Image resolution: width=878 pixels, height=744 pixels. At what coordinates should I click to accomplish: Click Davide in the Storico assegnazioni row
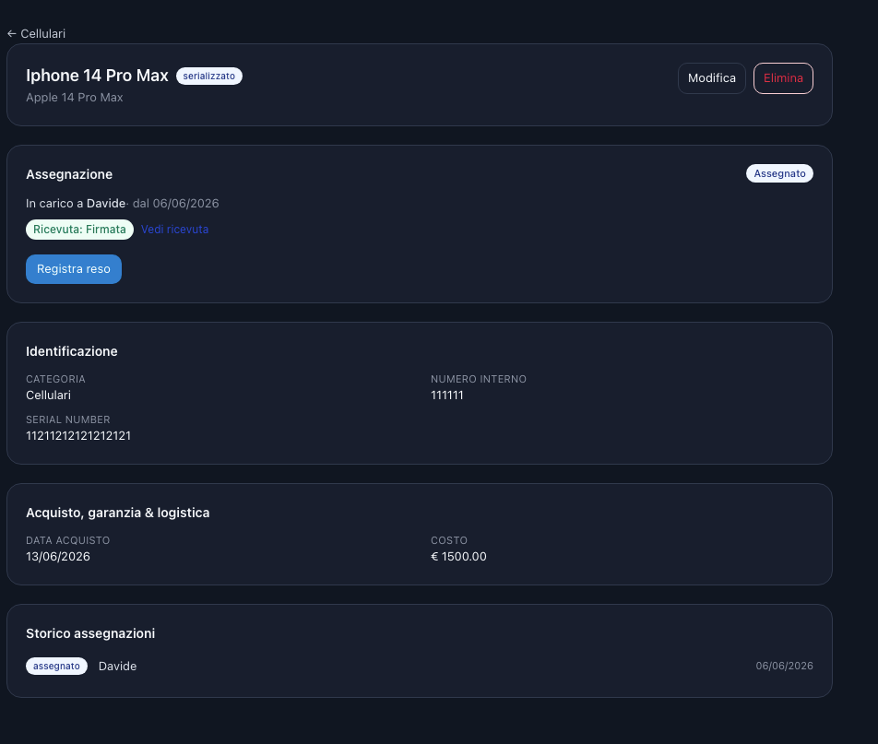[118, 667]
